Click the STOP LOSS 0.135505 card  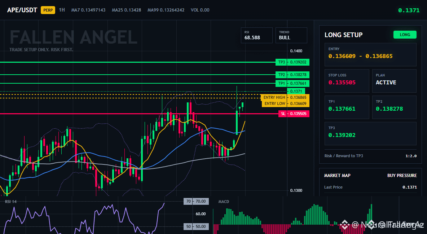click(347, 81)
